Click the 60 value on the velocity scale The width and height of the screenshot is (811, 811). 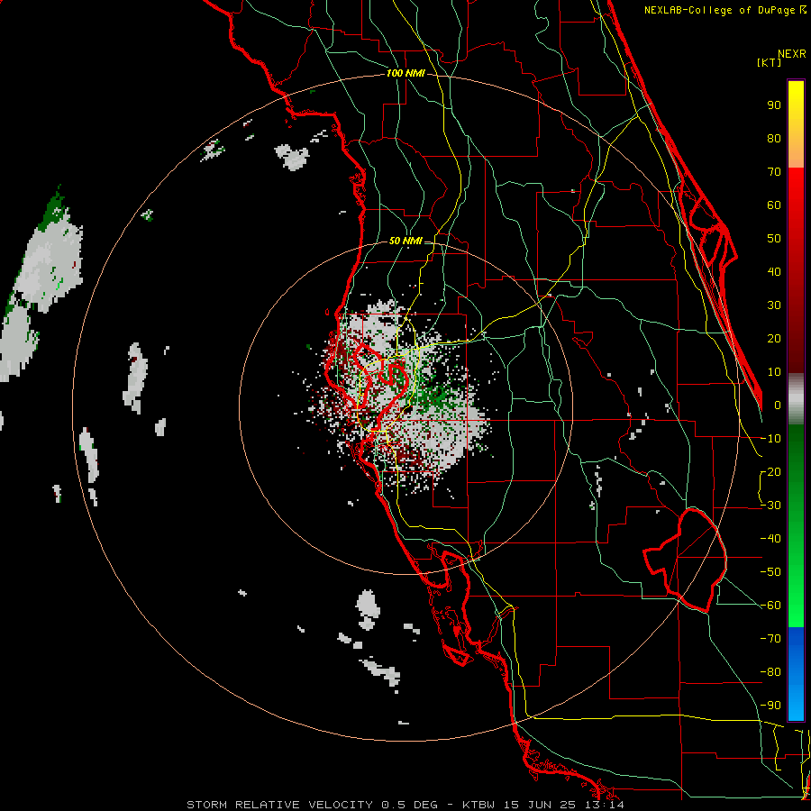point(774,205)
